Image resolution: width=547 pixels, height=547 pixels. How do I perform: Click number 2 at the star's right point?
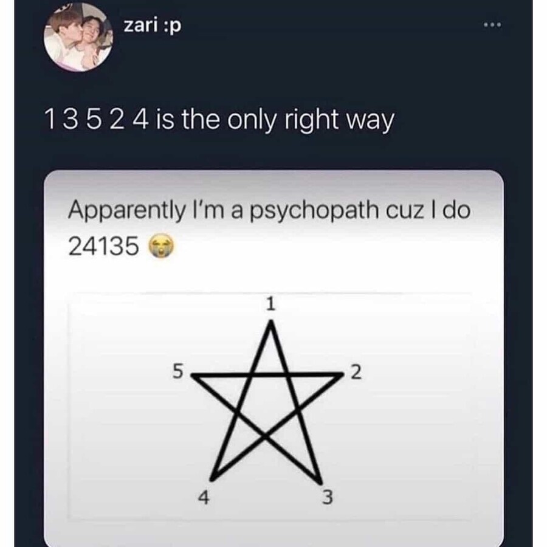pos(356,372)
